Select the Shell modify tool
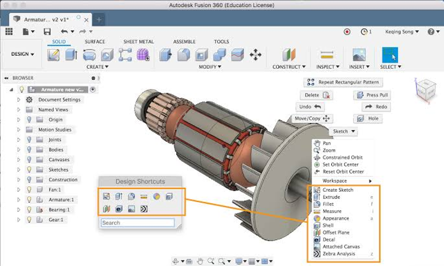 tap(201, 55)
